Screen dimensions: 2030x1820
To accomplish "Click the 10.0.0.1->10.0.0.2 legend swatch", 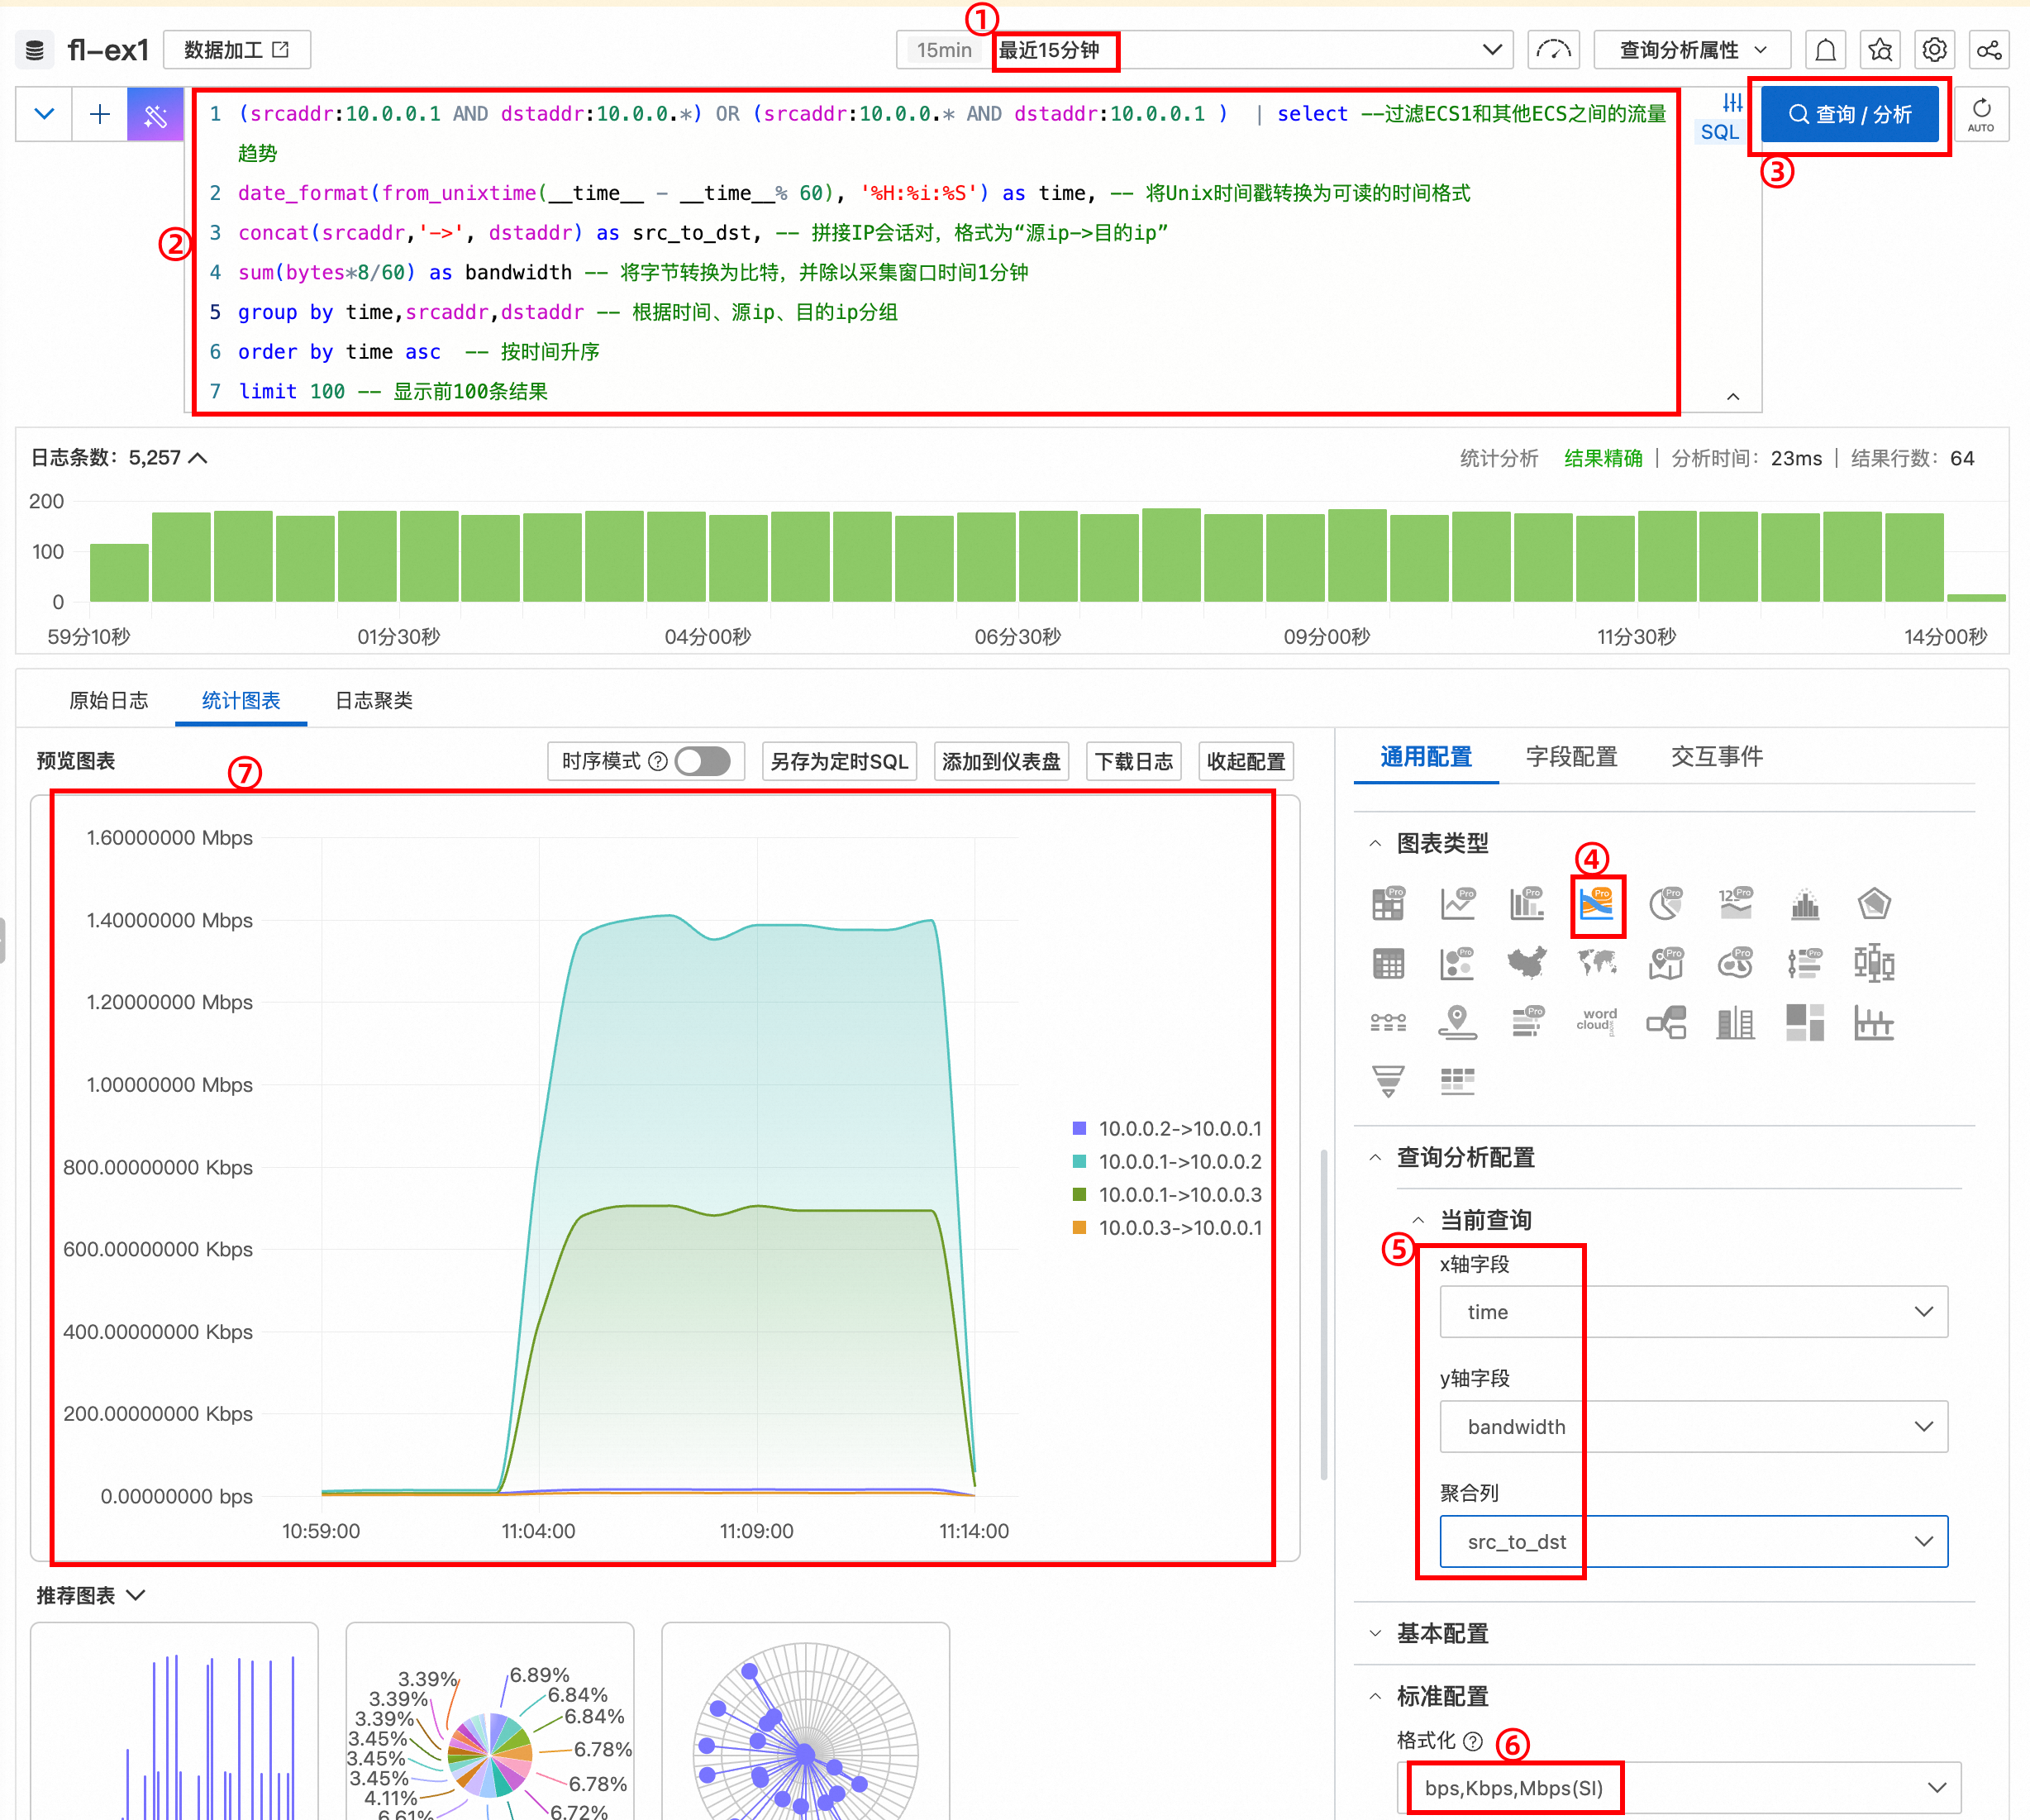I will 1080,1161.
